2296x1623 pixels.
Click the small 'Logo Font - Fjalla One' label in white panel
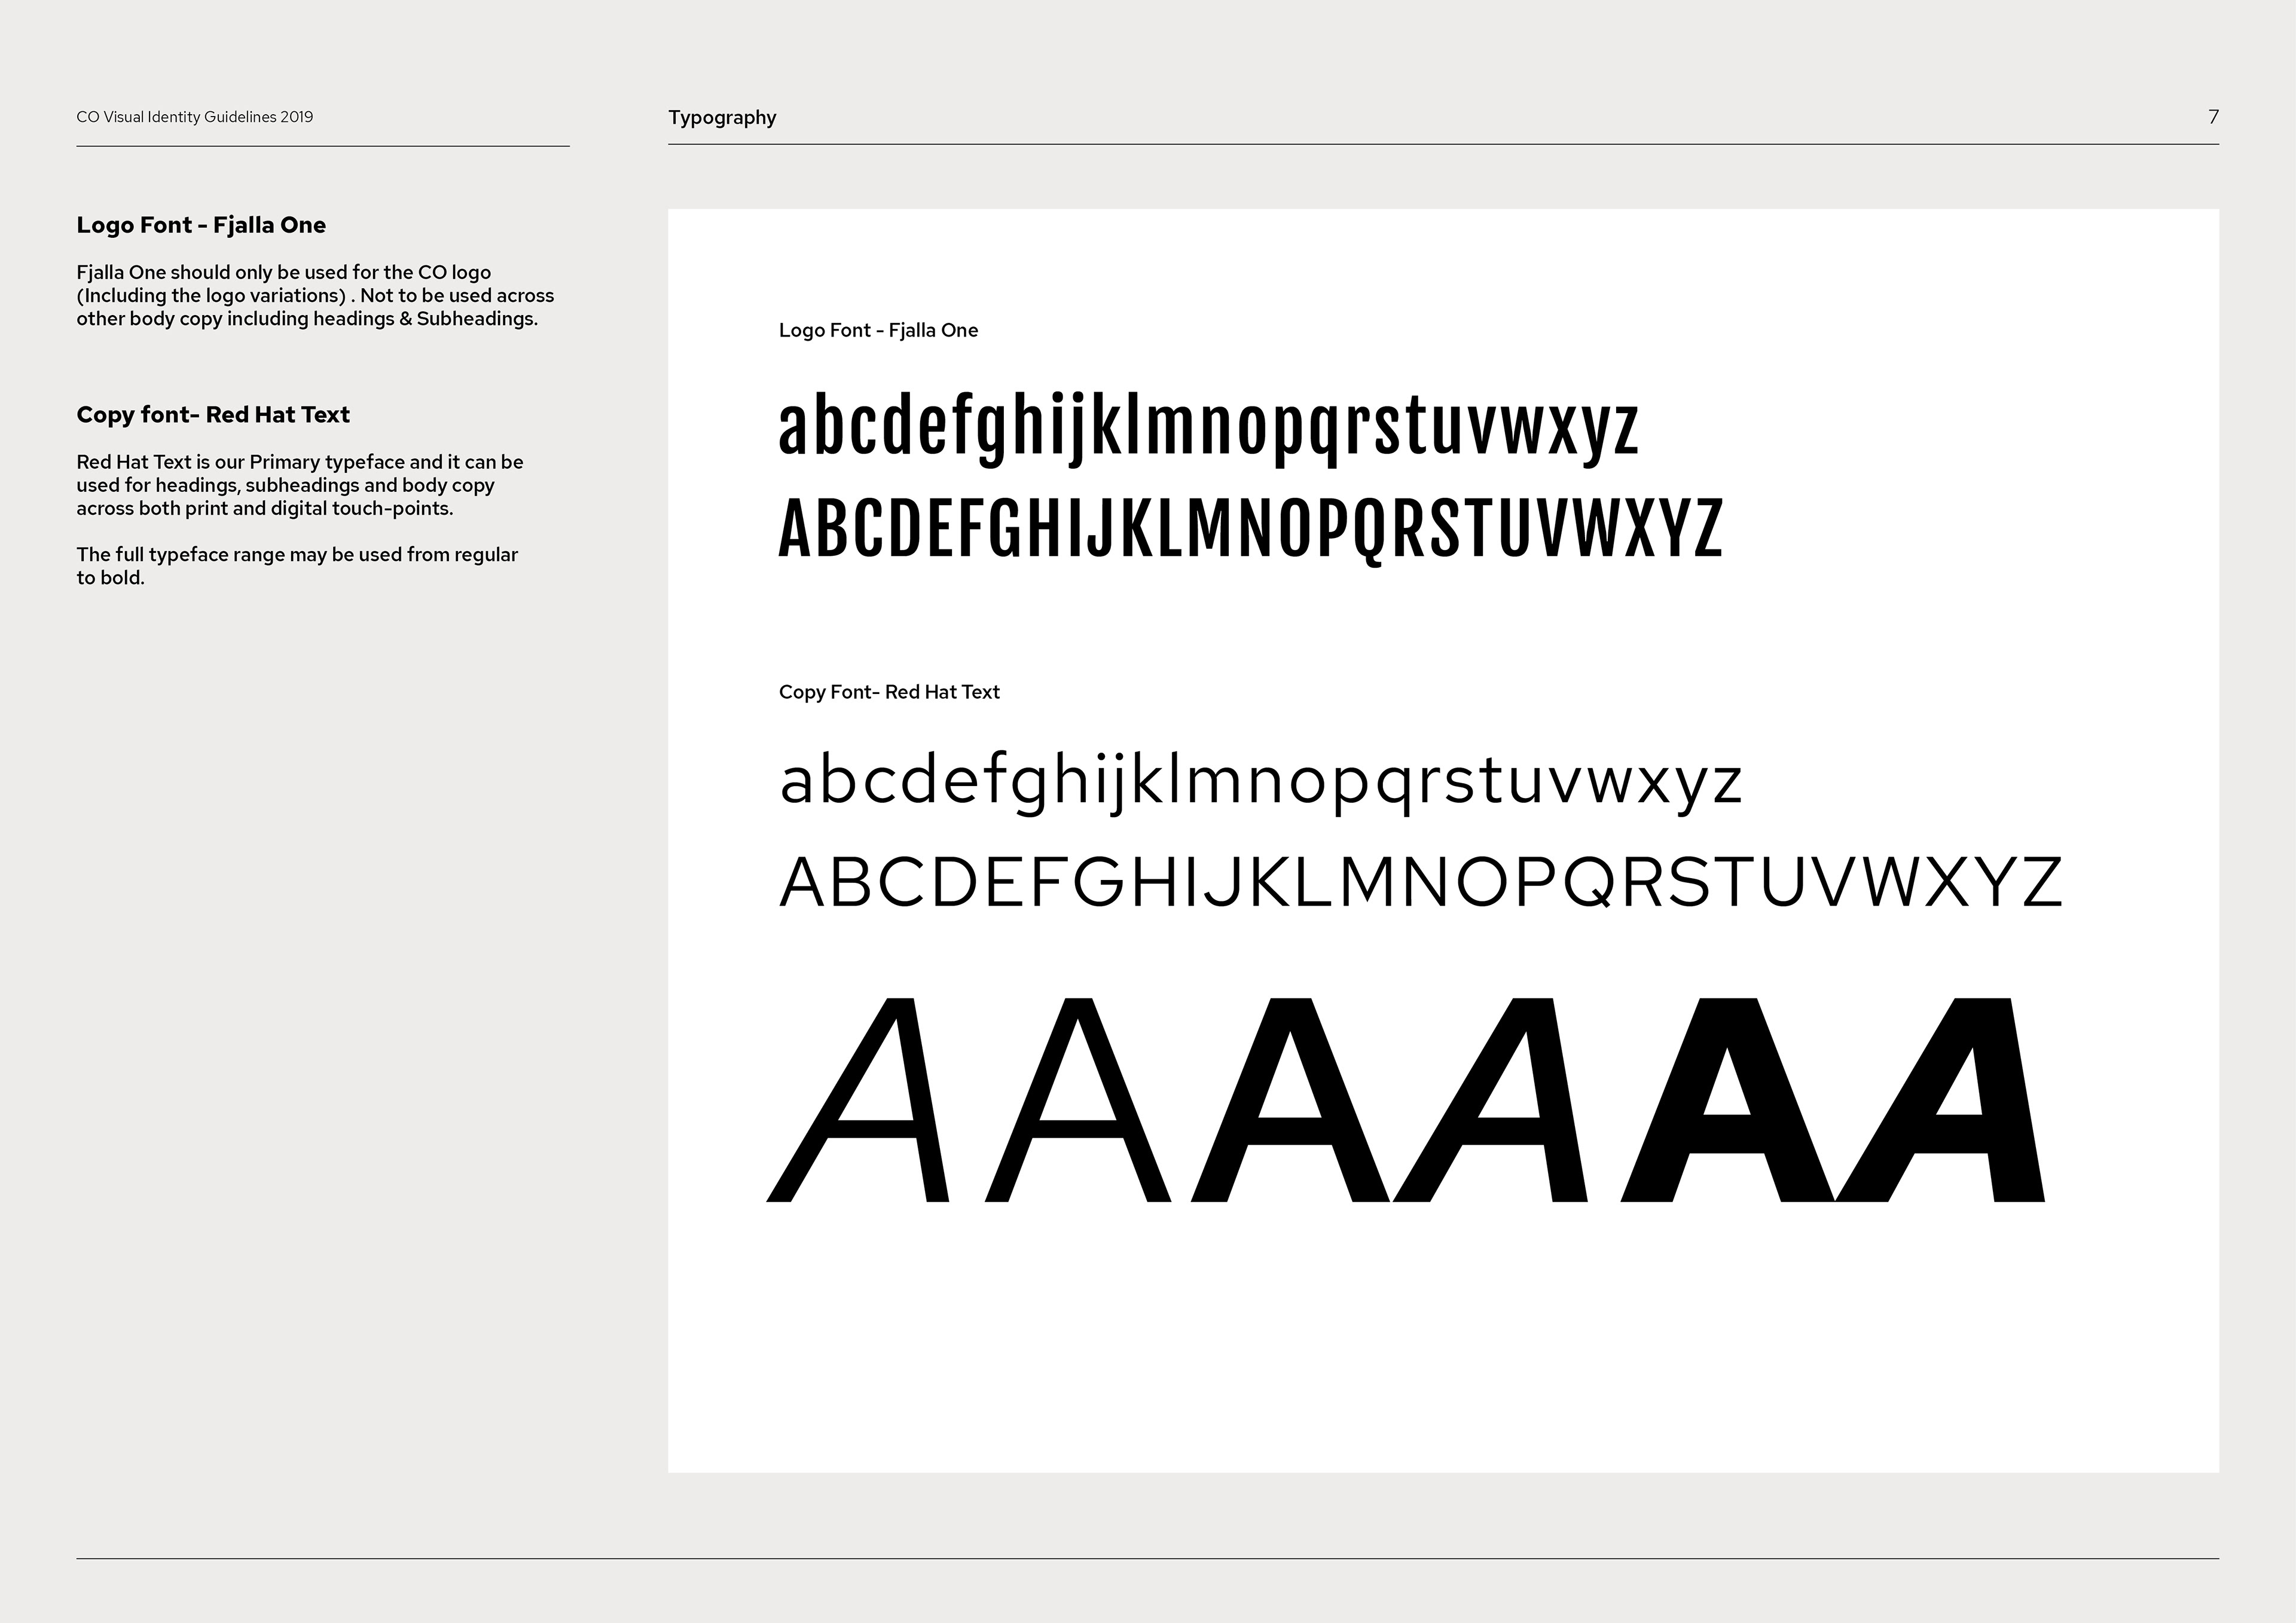click(878, 331)
